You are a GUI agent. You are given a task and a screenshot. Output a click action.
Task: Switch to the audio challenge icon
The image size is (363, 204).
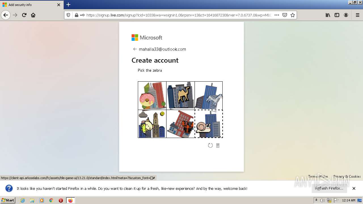(x=218, y=145)
